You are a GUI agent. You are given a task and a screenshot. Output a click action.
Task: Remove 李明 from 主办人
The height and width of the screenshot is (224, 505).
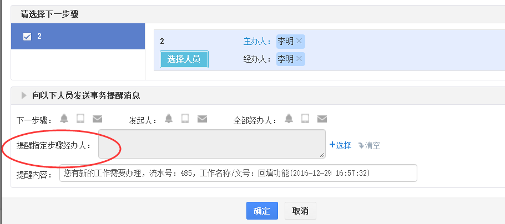tap(300, 41)
